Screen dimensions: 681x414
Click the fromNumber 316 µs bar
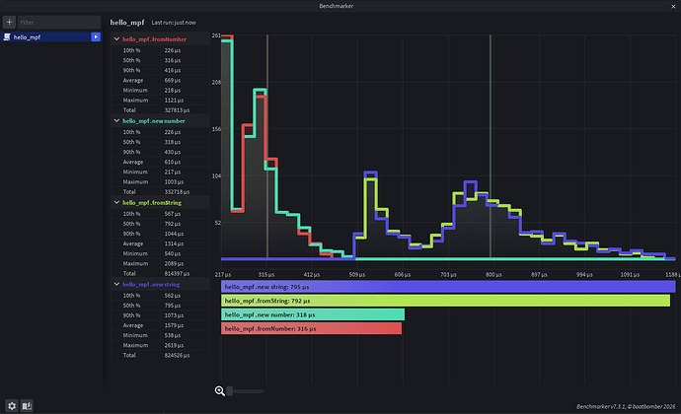coord(312,328)
